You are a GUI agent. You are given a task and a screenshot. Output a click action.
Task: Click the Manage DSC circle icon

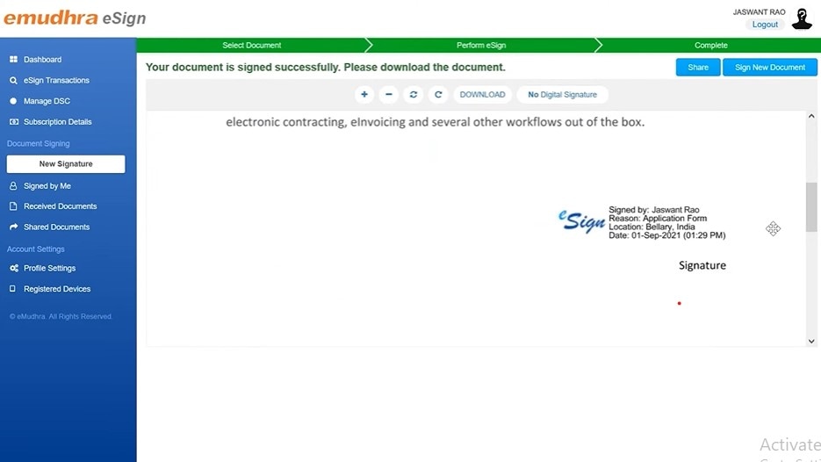point(14,101)
